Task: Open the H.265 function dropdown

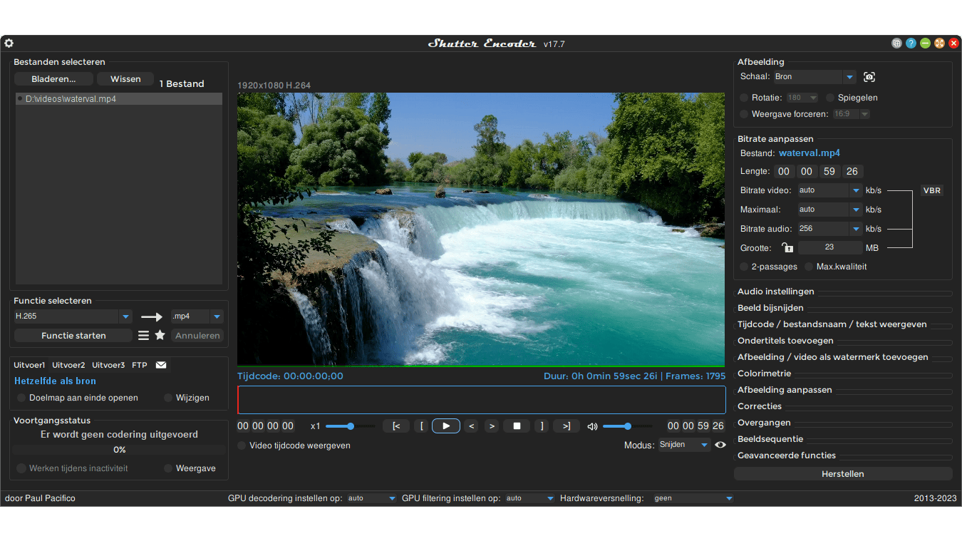Action: point(125,316)
